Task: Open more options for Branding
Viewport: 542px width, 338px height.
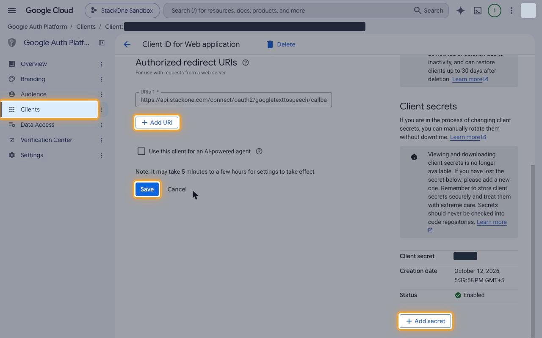Action: click(102, 79)
